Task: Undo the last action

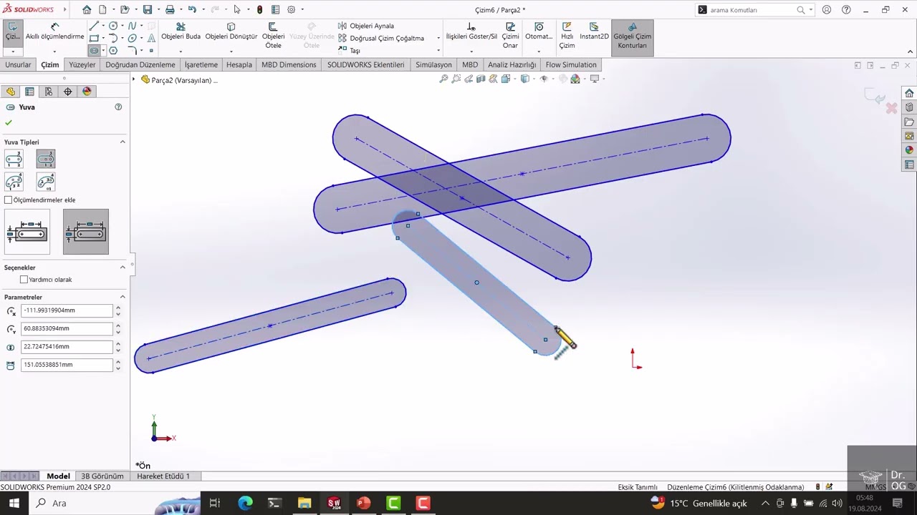Action: coord(192,10)
